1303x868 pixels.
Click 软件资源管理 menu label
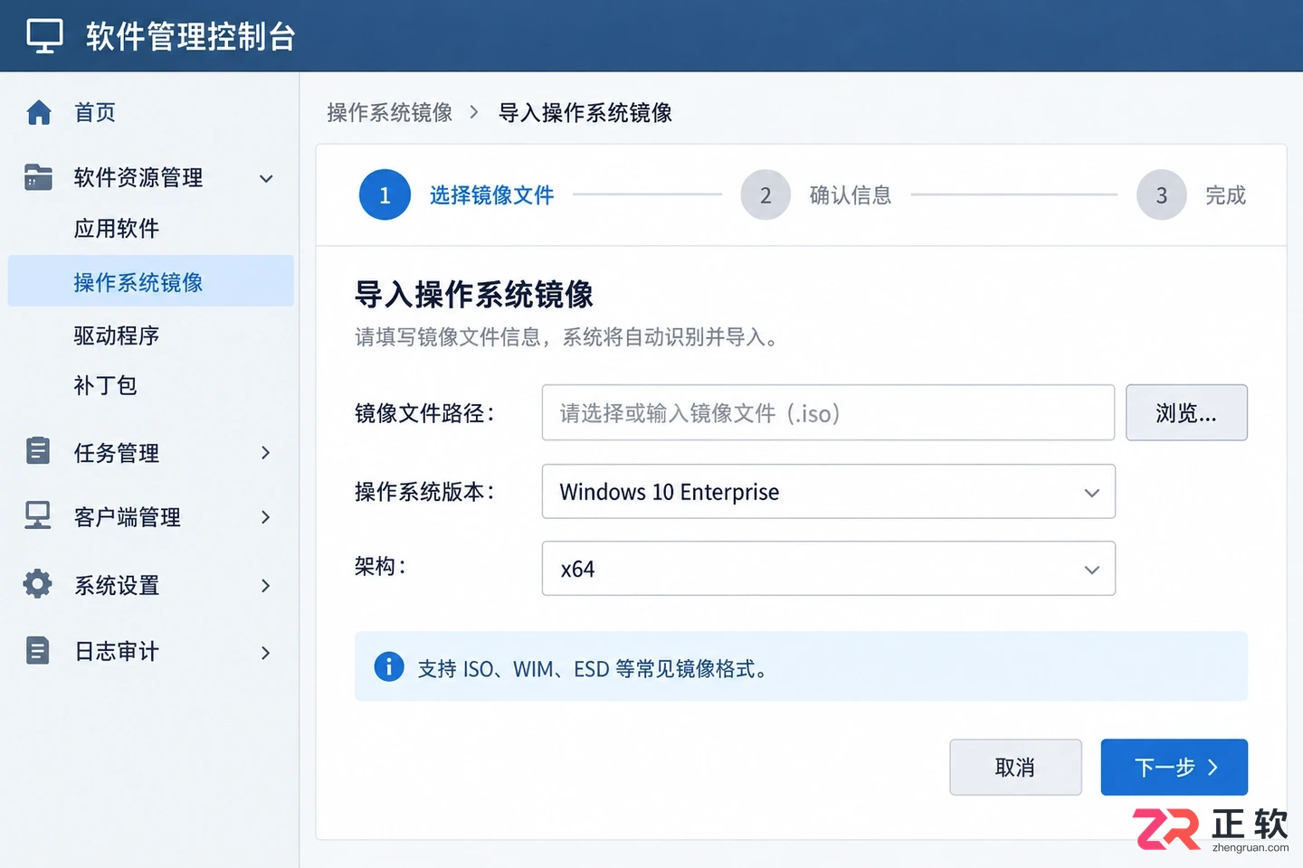pos(138,177)
